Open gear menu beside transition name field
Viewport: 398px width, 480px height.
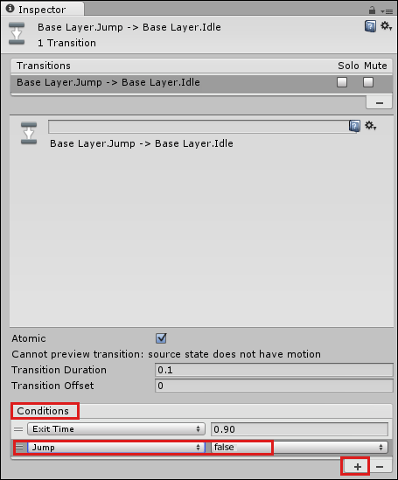point(371,126)
